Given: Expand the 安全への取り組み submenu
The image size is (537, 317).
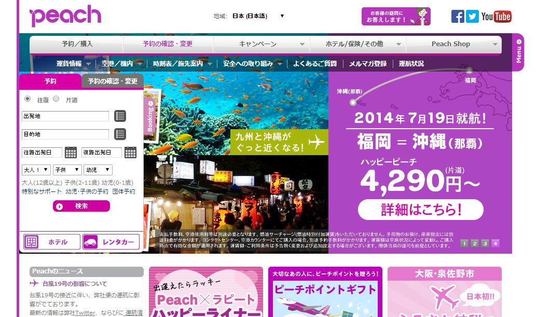Looking at the screenshot, I should point(252,64).
